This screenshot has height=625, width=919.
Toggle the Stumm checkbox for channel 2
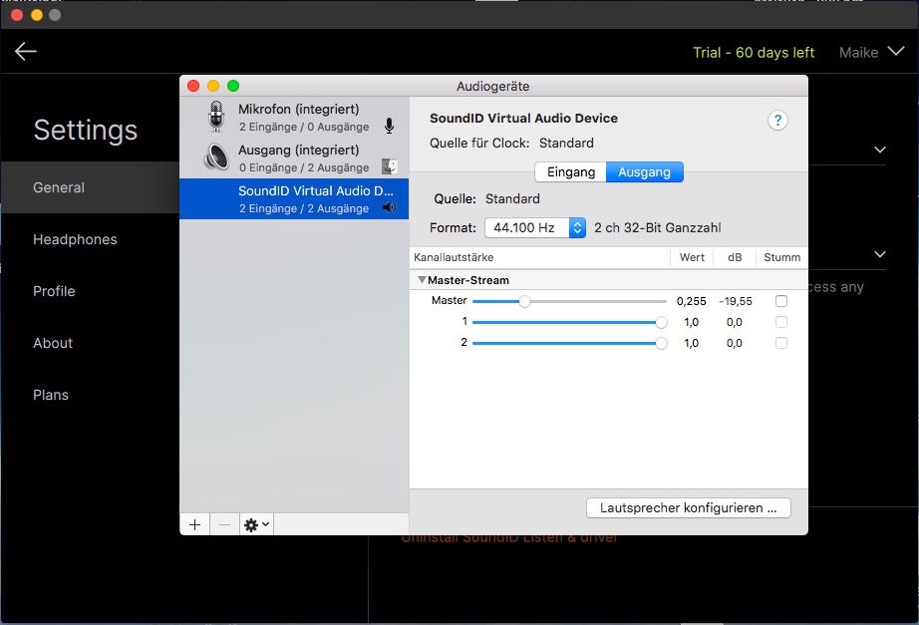click(781, 343)
